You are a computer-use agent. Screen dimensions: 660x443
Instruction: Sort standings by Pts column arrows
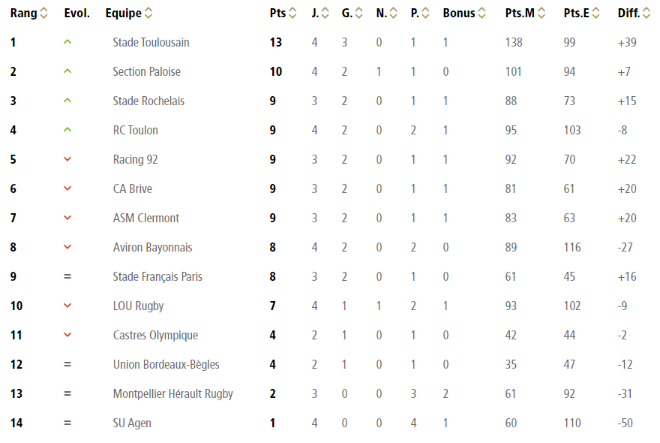coord(292,14)
